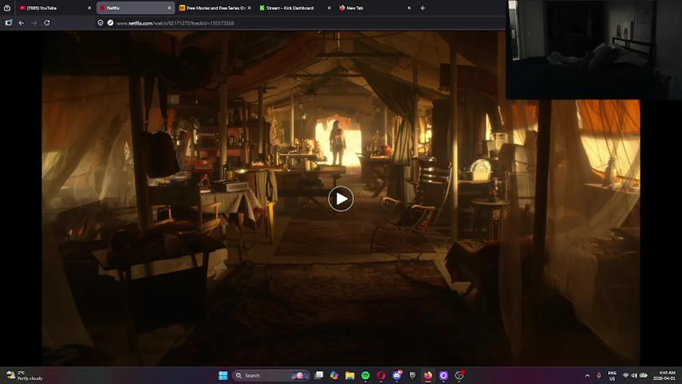
Task: Switch to the Stream - Kick Dashboard tab
Action: point(295,8)
